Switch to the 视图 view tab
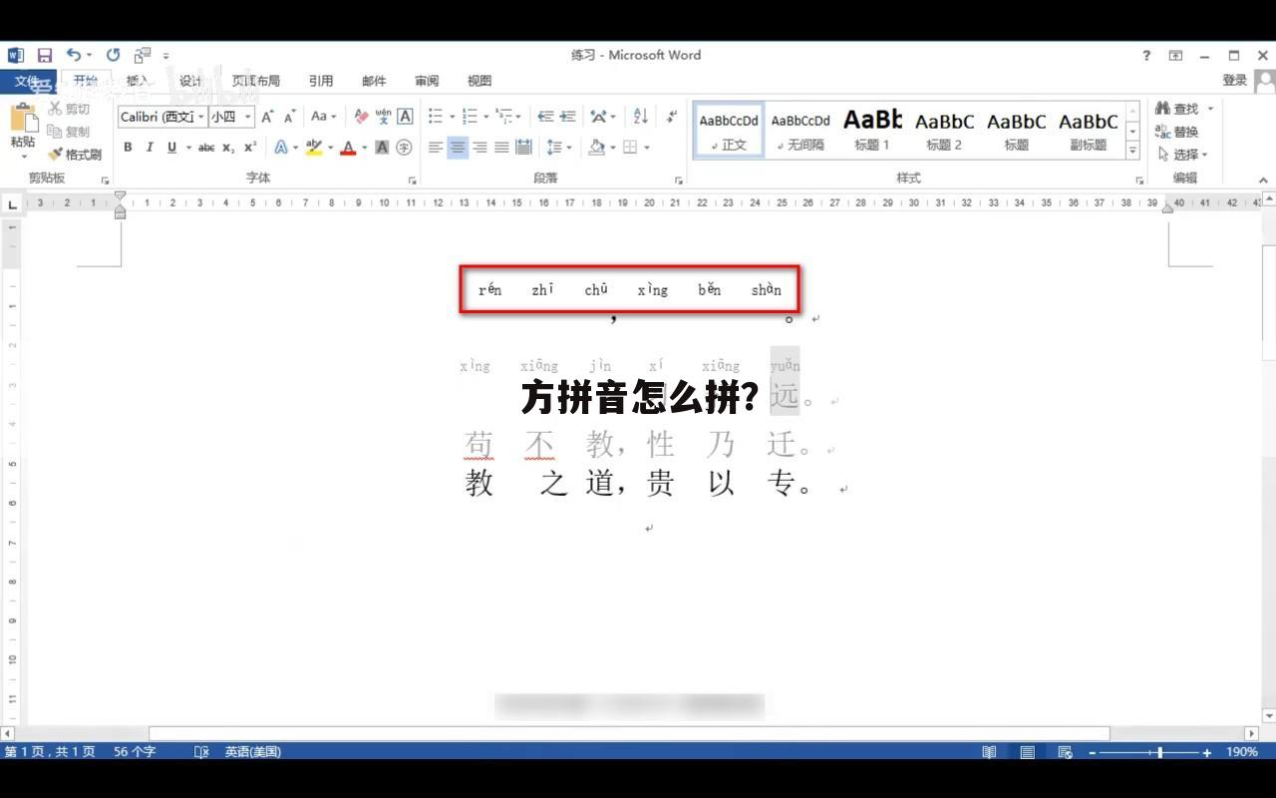Viewport: 1276px width, 798px height. tap(479, 82)
